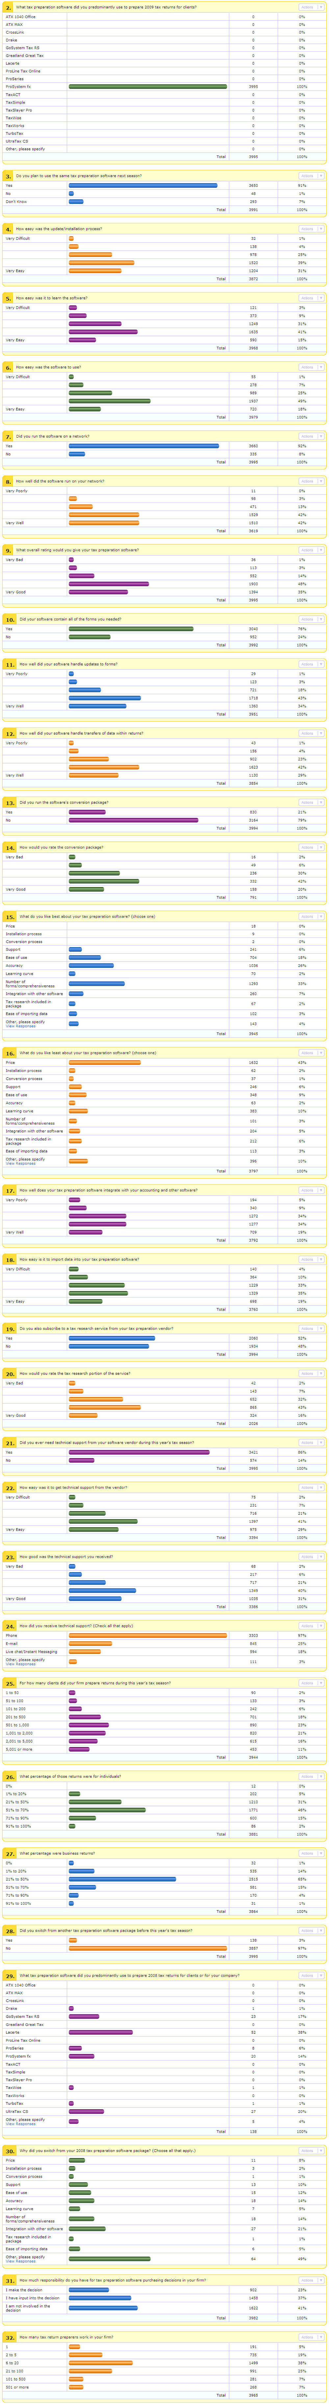View responses for question 24 technical support

20,1664
